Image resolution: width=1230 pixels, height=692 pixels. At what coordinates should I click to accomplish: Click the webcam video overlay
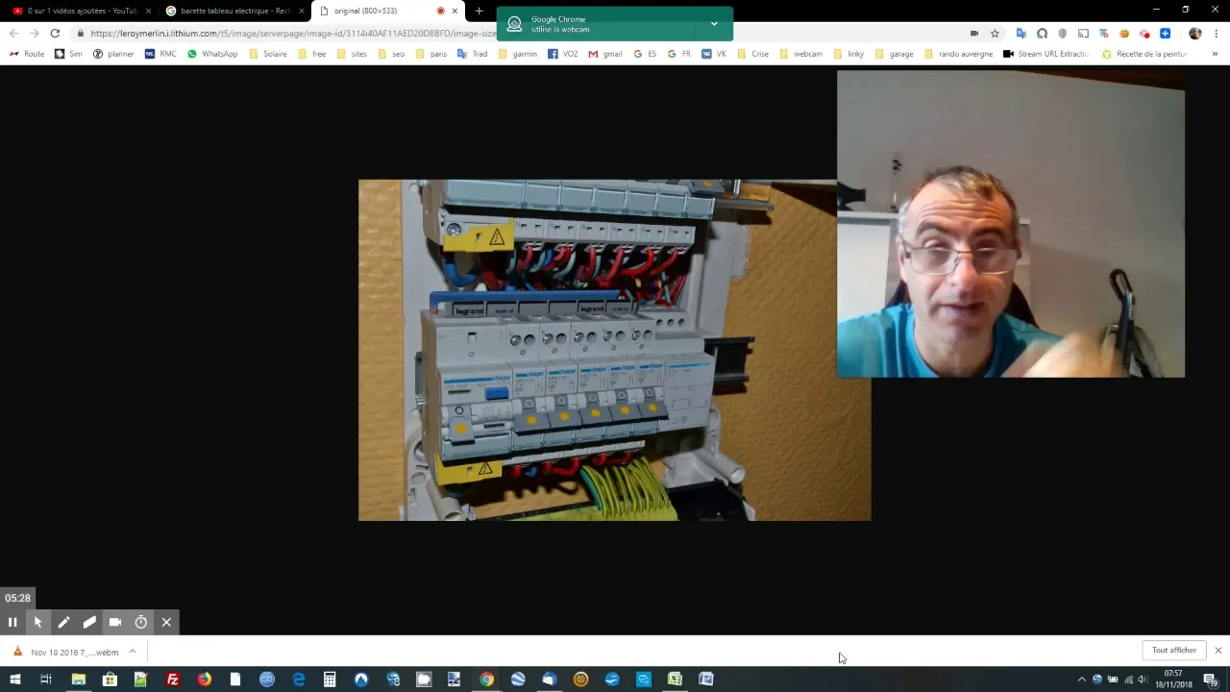[1010, 224]
